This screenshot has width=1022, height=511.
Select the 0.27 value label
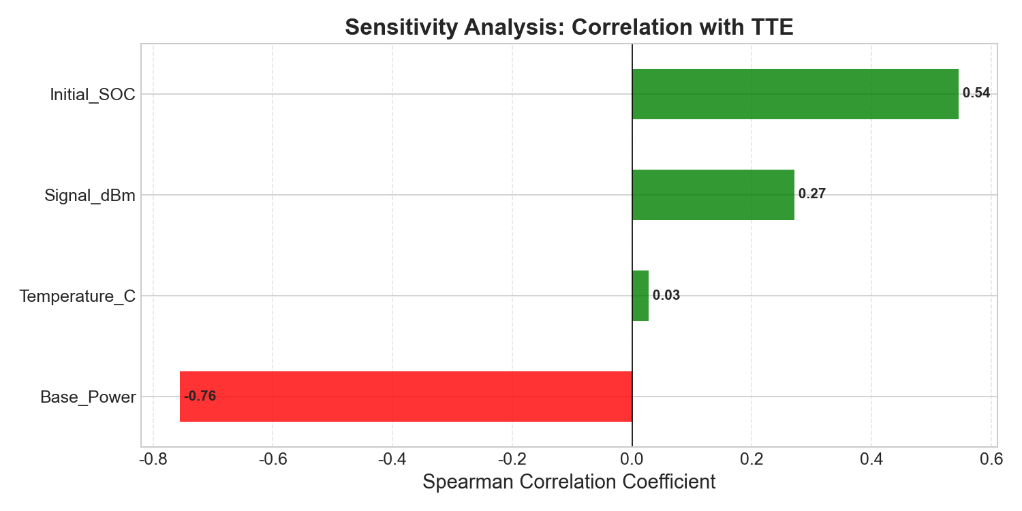tap(812, 194)
